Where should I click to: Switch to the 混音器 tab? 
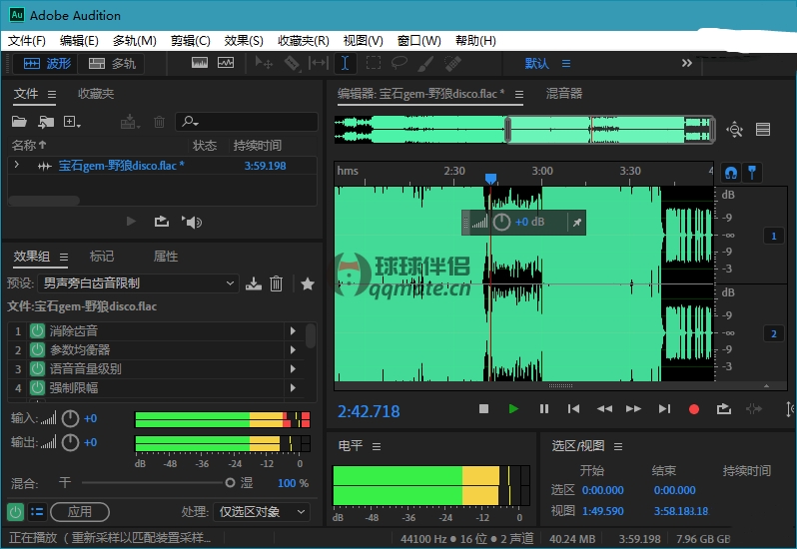(x=564, y=94)
